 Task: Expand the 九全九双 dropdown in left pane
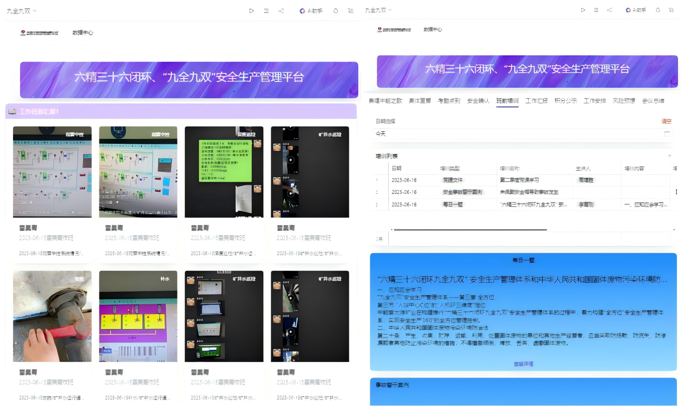pyautogui.click(x=21, y=10)
